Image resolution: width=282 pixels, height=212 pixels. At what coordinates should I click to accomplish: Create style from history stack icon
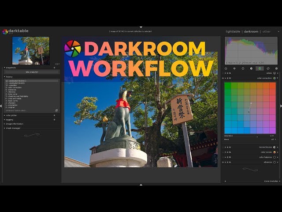(56, 110)
